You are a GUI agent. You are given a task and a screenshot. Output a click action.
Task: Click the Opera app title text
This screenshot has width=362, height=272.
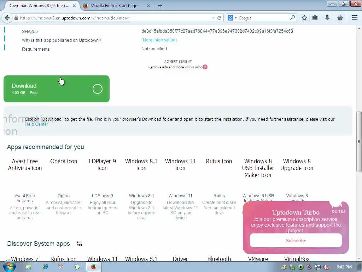coord(64,195)
